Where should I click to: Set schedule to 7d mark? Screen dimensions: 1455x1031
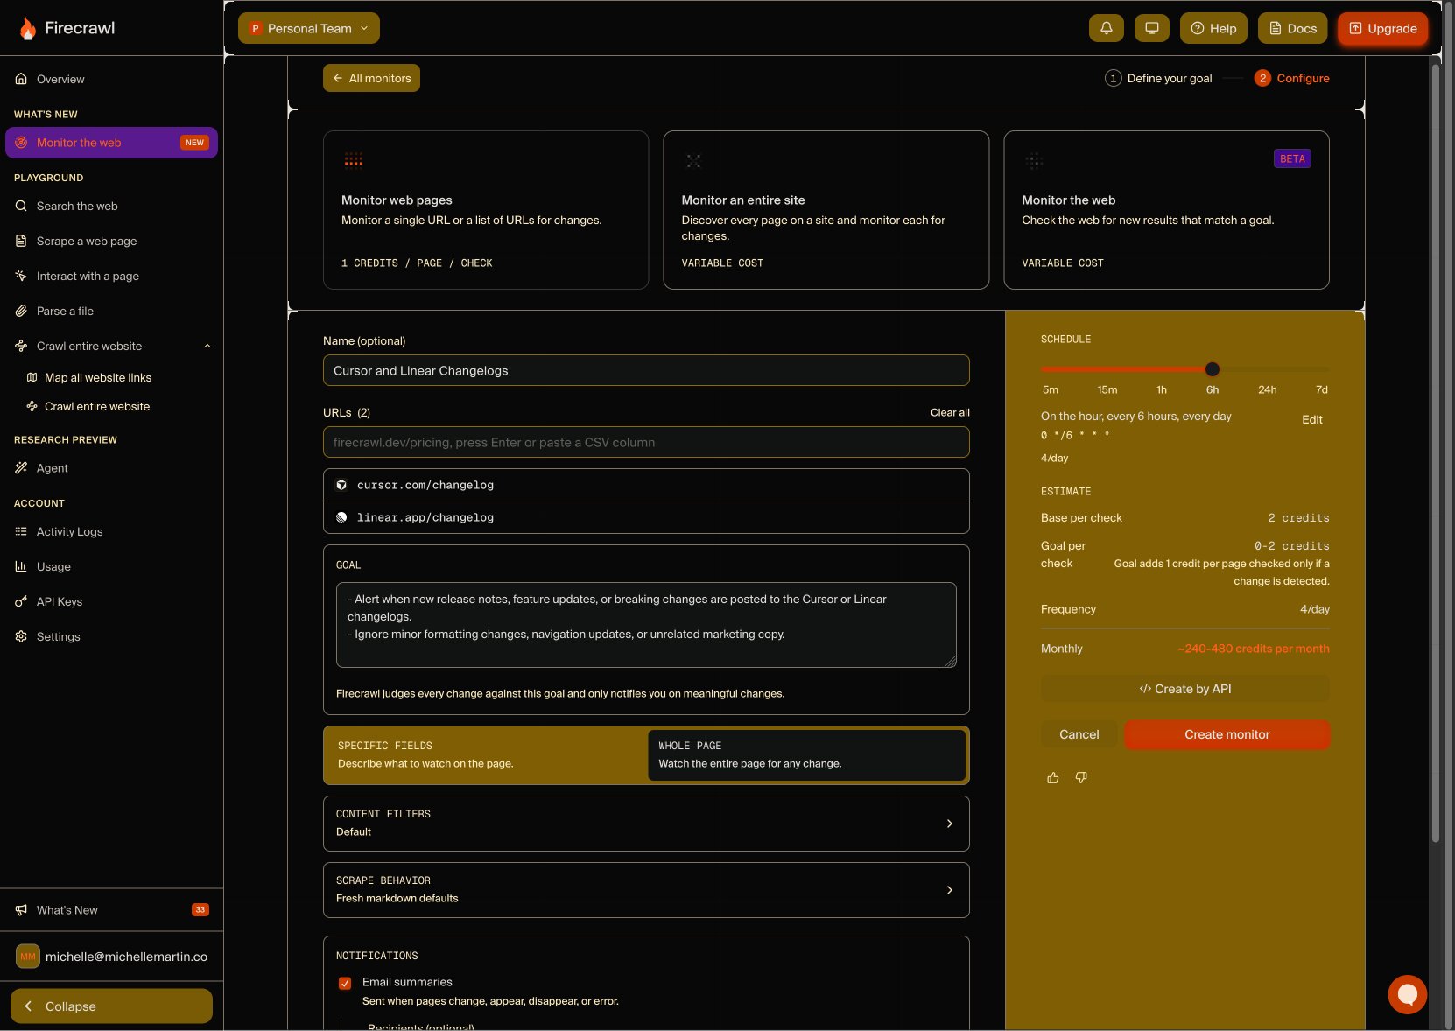click(x=1321, y=389)
